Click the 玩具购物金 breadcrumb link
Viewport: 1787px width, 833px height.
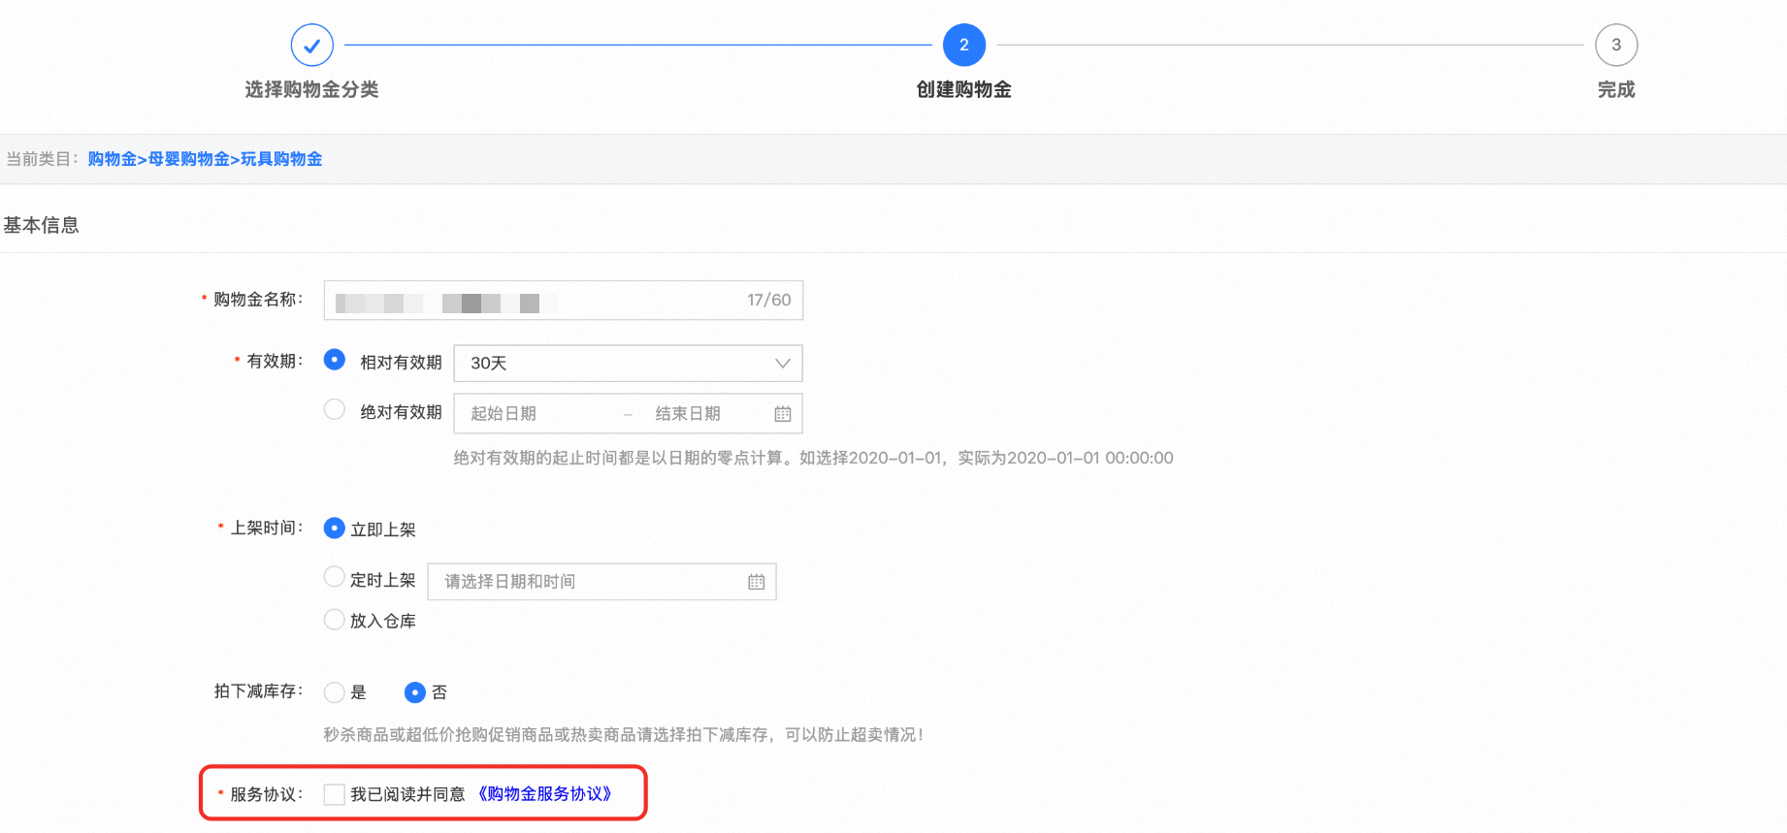(281, 159)
